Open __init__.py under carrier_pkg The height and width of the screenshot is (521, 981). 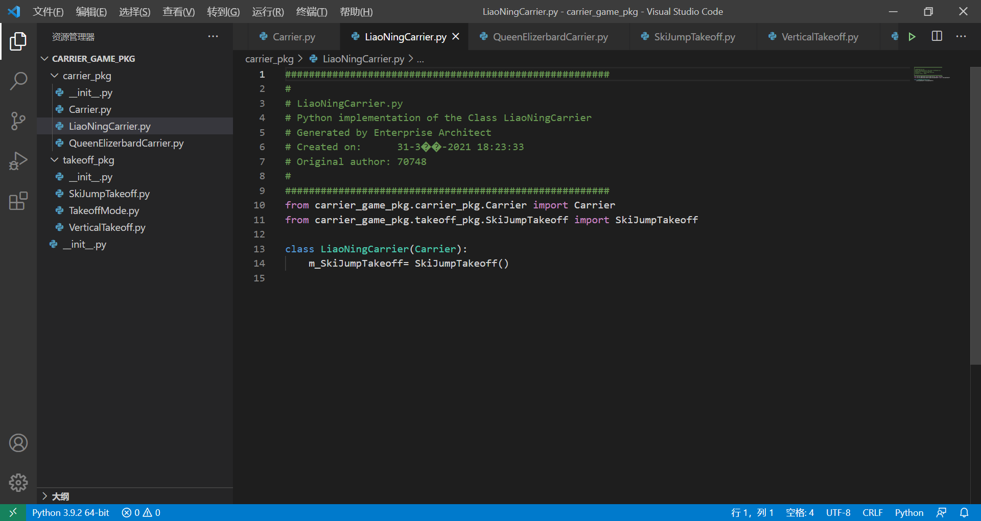pyautogui.click(x=135, y=92)
